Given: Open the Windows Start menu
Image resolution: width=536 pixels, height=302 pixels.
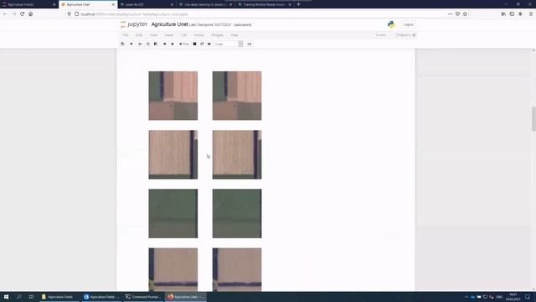Looking at the screenshot, I should click(6, 297).
